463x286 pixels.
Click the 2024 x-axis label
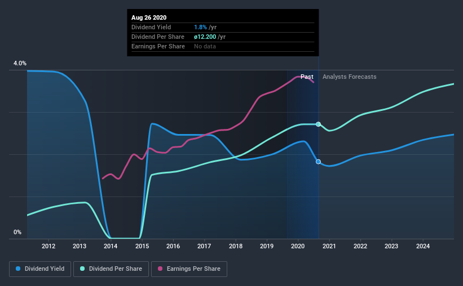(423, 246)
